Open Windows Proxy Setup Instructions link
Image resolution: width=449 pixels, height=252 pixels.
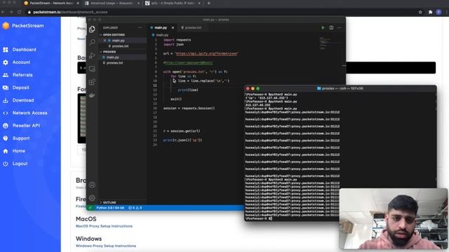tap(106, 246)
